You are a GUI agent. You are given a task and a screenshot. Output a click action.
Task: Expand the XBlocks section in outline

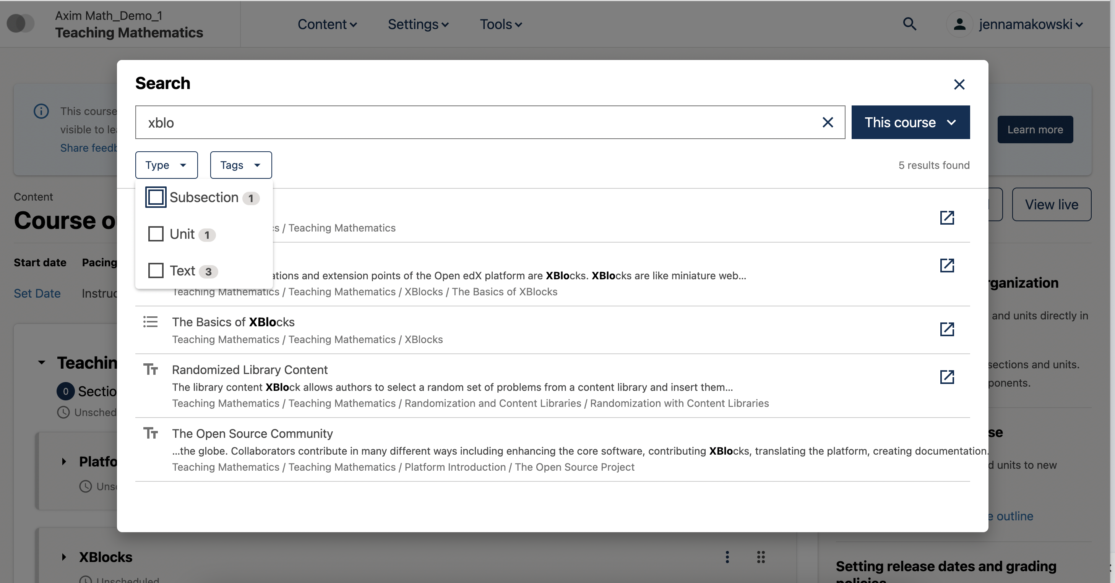[64, 557]
